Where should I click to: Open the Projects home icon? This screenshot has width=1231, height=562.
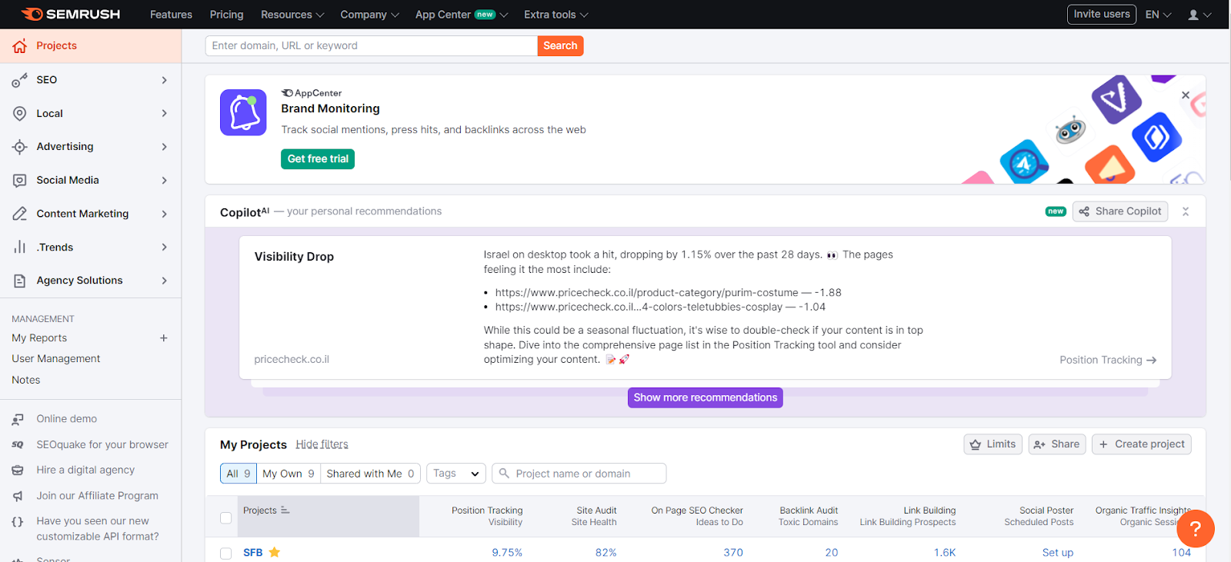click(x=20, y=46)
